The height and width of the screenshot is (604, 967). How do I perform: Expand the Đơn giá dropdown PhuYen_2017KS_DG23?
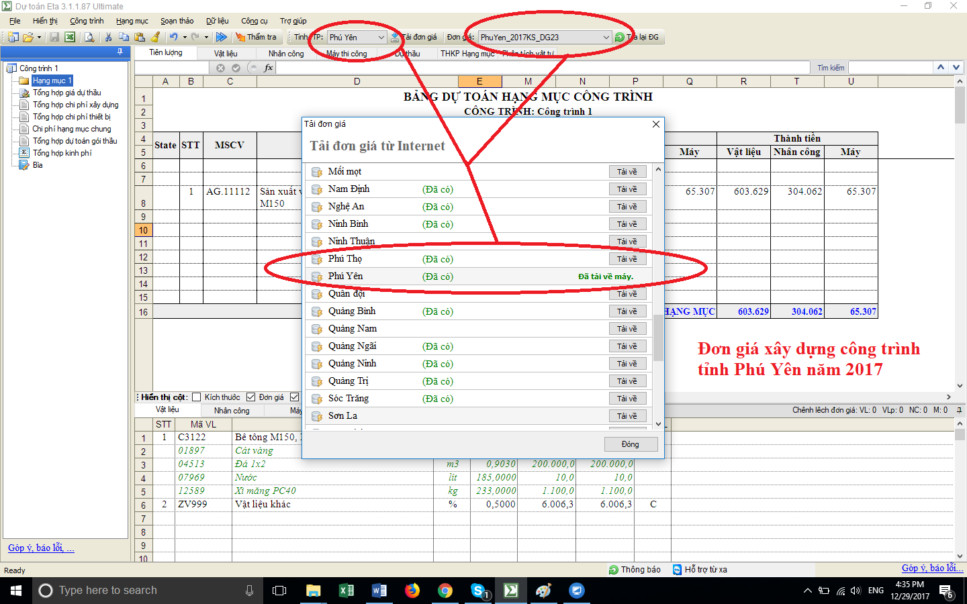coord(605,38)
